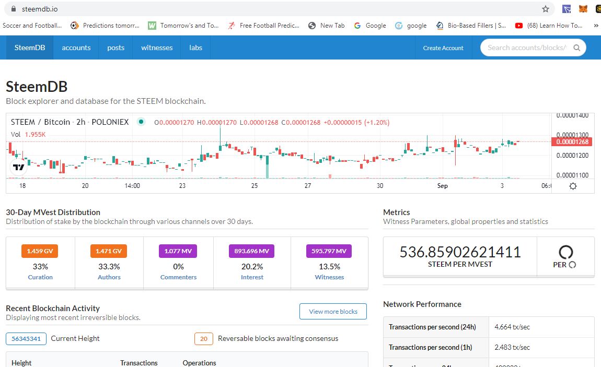Open the purple extension icon beside the star

566,9
